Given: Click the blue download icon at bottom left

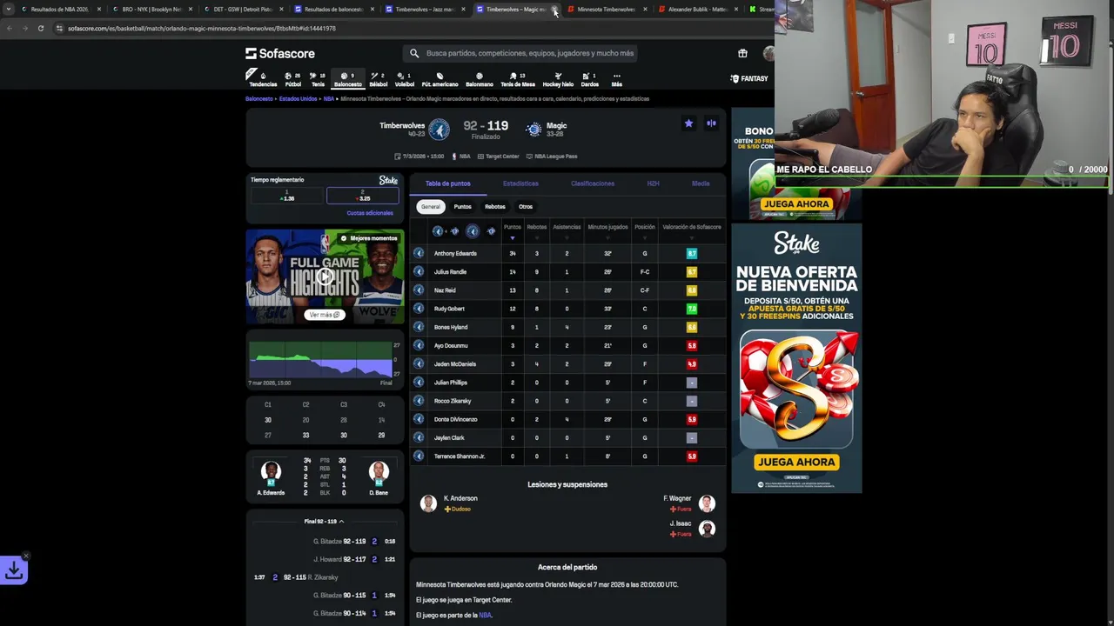Looking at the screenshot, I should 14,570.
